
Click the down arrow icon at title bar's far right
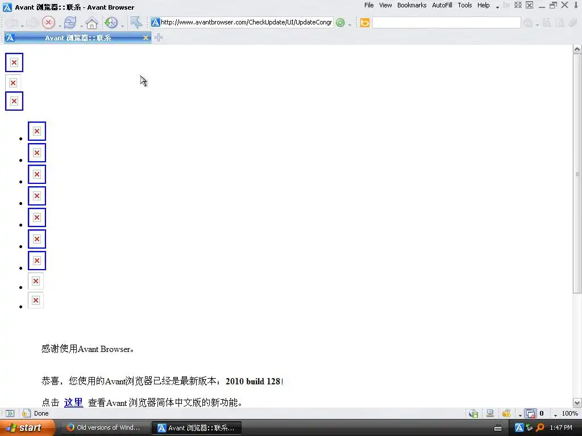[x=576, y=5]
